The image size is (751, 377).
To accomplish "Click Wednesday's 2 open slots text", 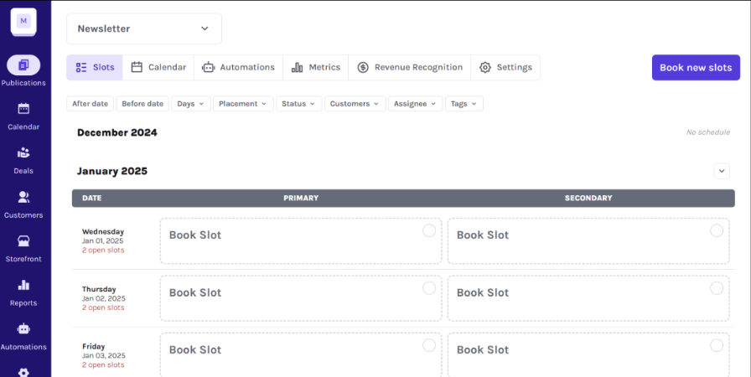I will 103,250.
